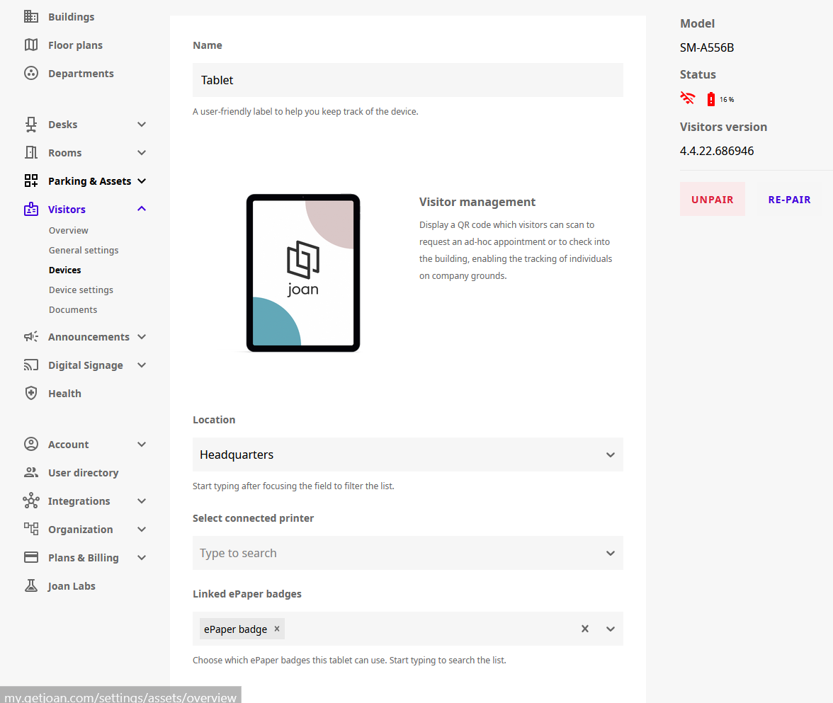Open the Linked ePaper badges dropdown arrow

[x=611, y=629]
